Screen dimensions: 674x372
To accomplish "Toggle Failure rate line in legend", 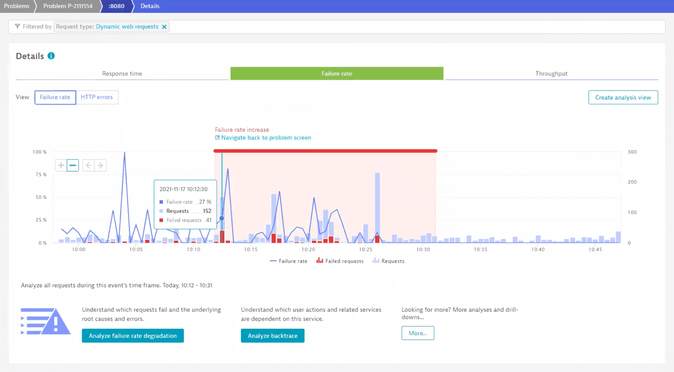I will coord(288,261).
